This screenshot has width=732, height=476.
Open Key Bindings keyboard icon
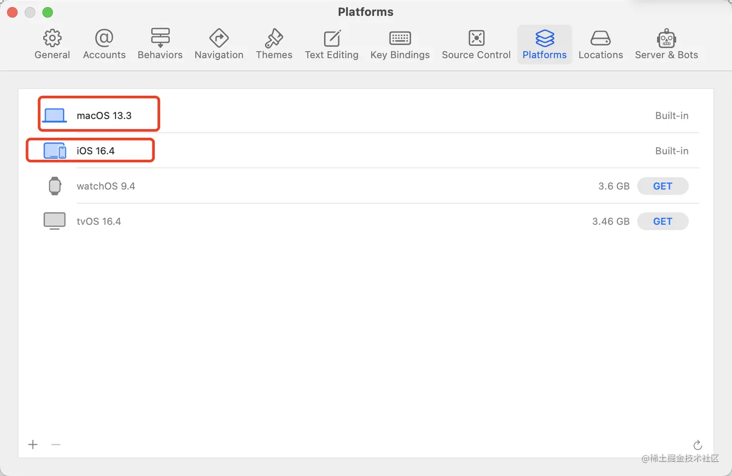tap(400, 38)
